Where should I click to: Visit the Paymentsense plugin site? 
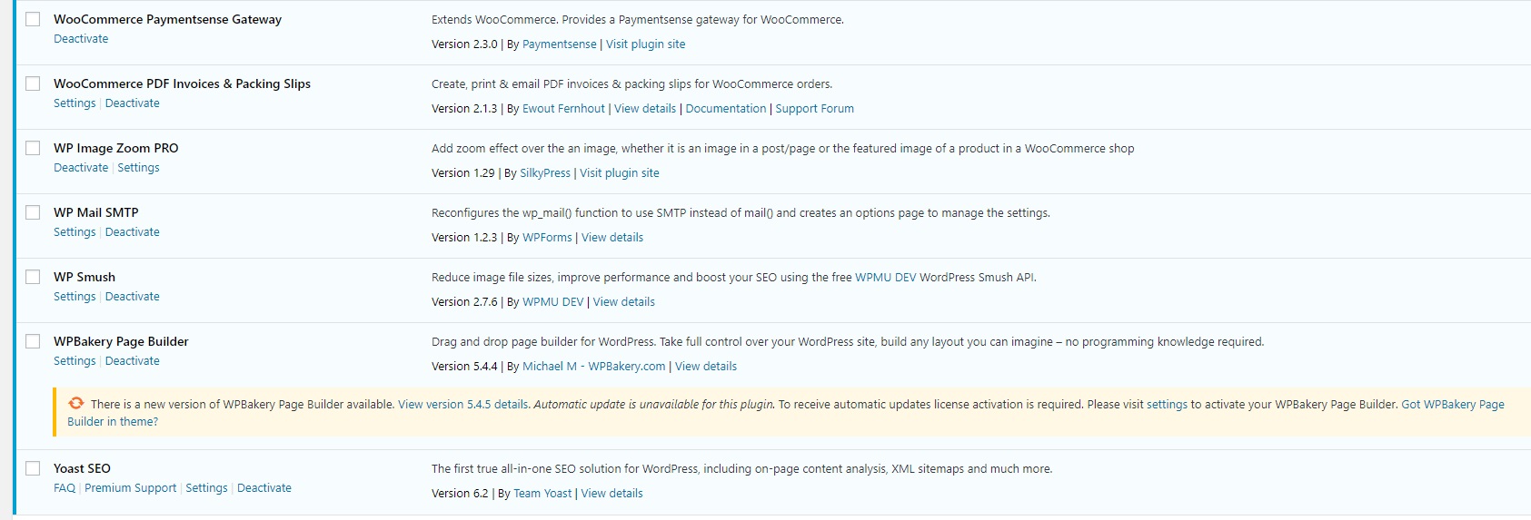(x=646, y=44)
